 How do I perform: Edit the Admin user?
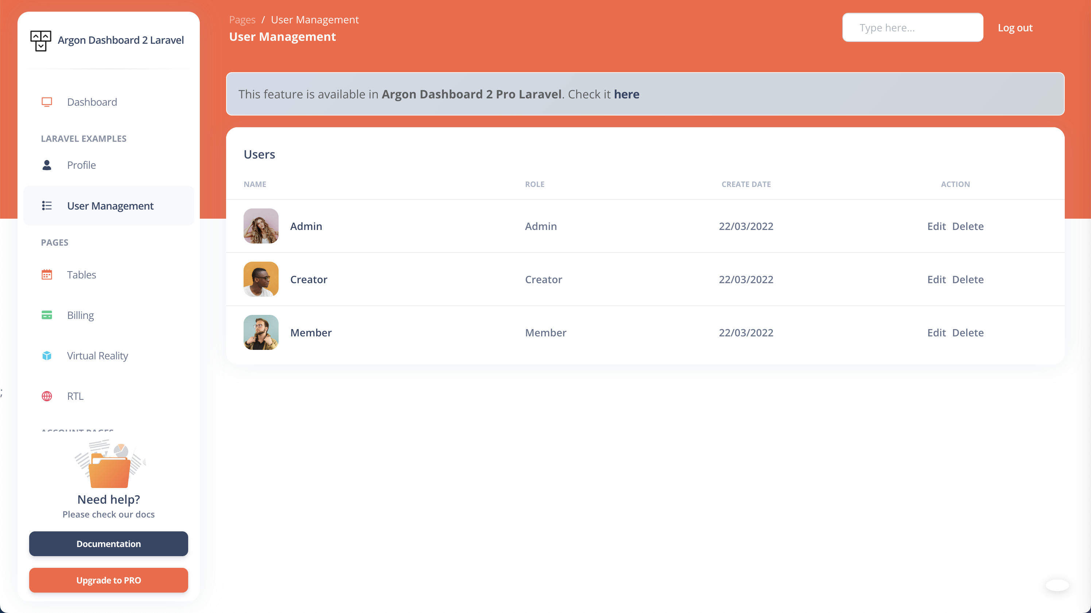pyautogui.click(x=936, y=226)
